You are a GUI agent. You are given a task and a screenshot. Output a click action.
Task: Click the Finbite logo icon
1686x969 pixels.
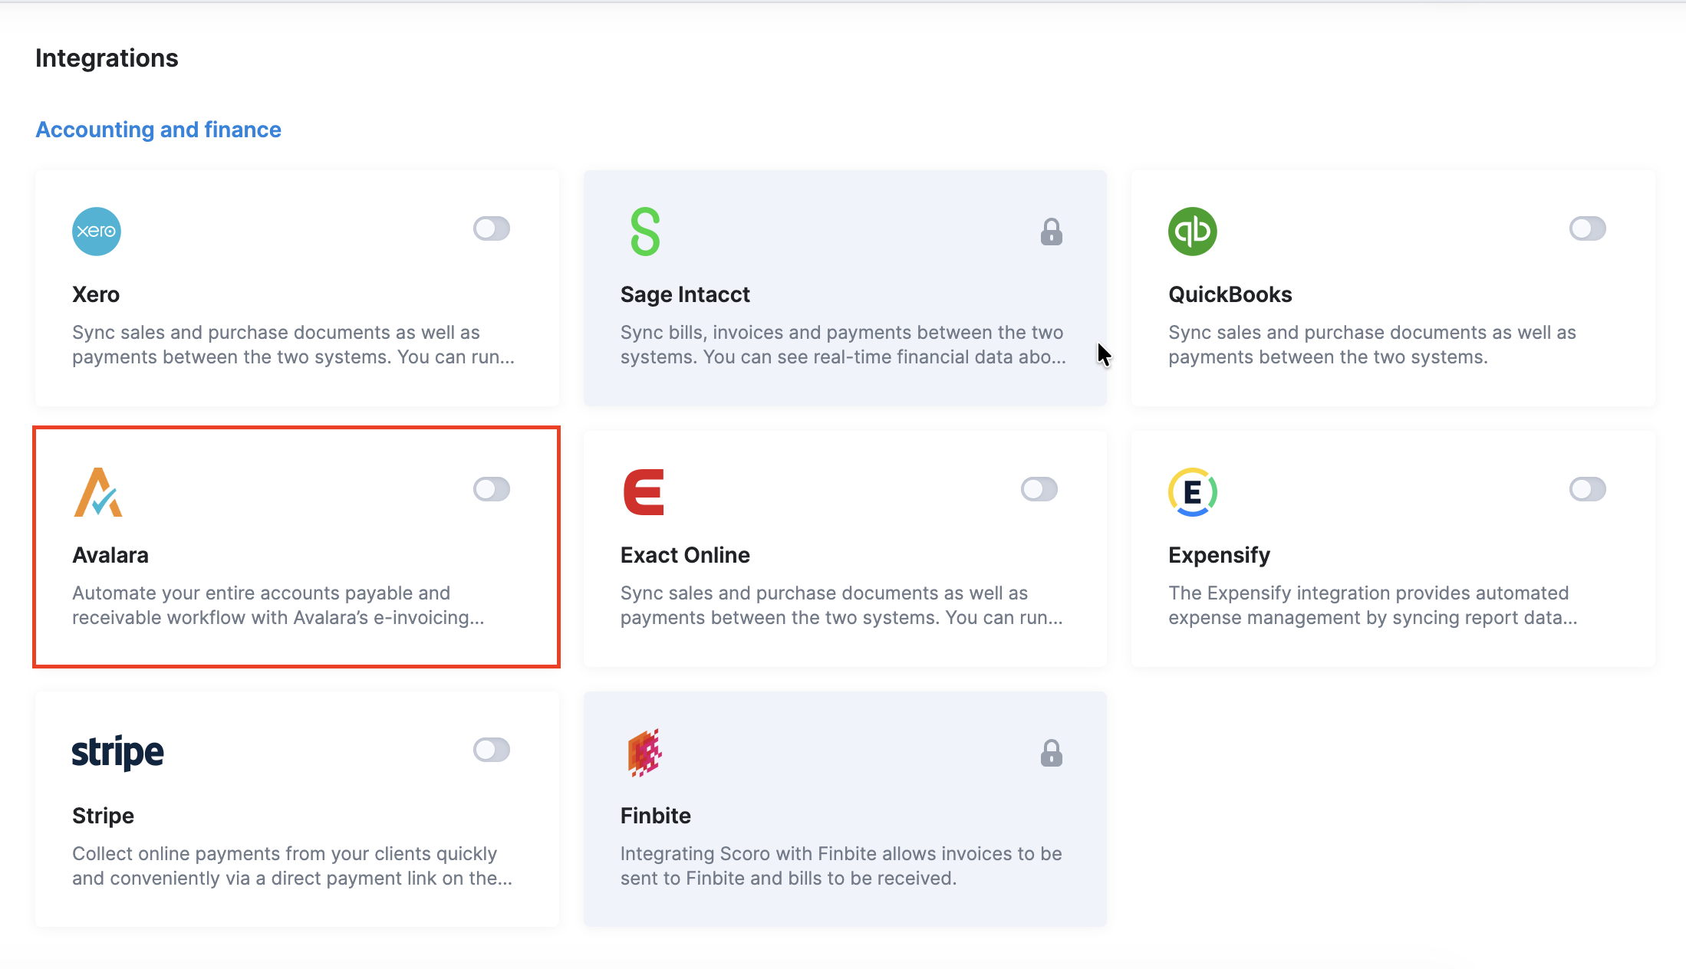[645, 753]
